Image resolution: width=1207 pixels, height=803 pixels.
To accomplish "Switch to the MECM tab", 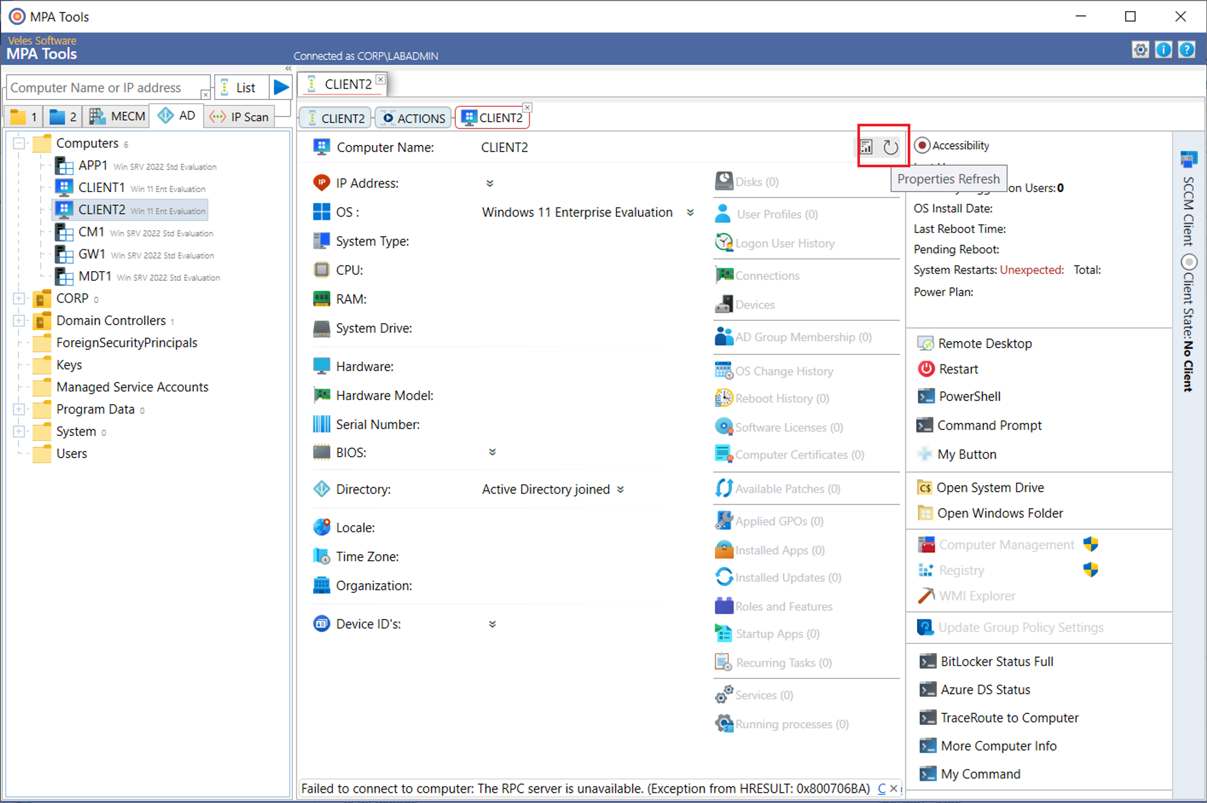I will pos(117,116).
